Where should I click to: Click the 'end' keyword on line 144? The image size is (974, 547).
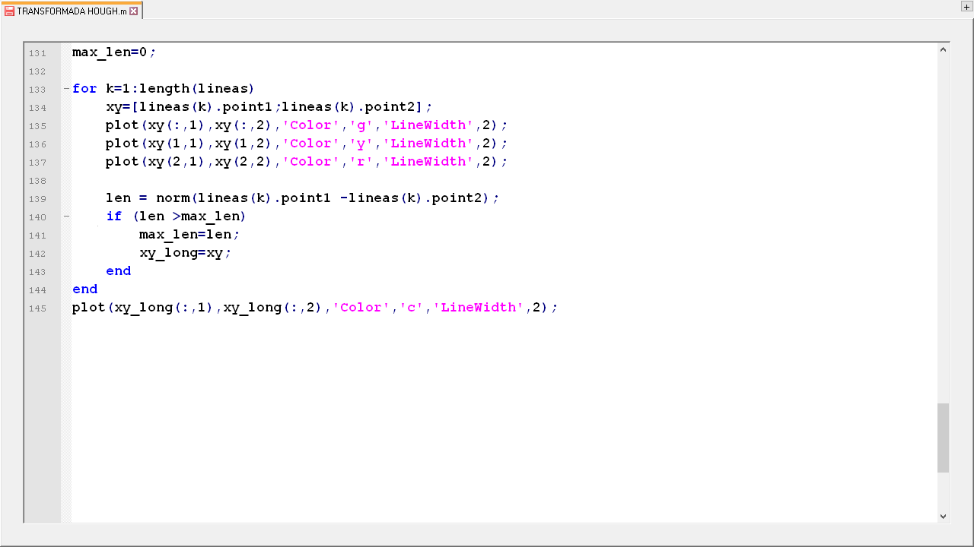click(x=84, y=289)
